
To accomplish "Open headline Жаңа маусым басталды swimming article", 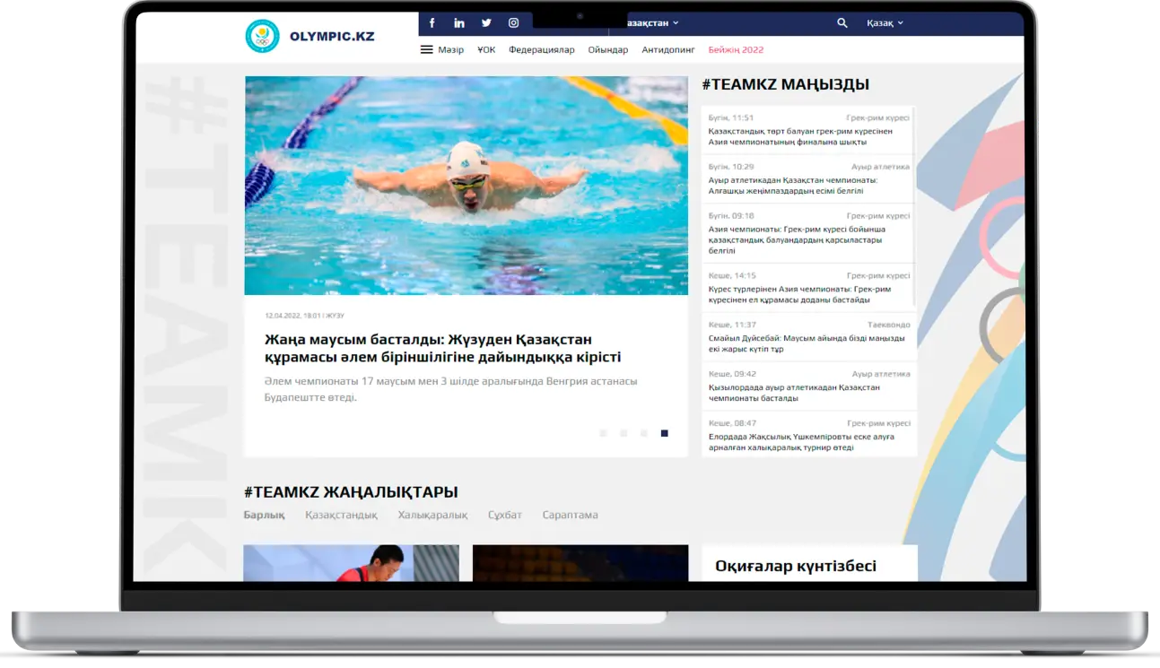I will point(442,348).
